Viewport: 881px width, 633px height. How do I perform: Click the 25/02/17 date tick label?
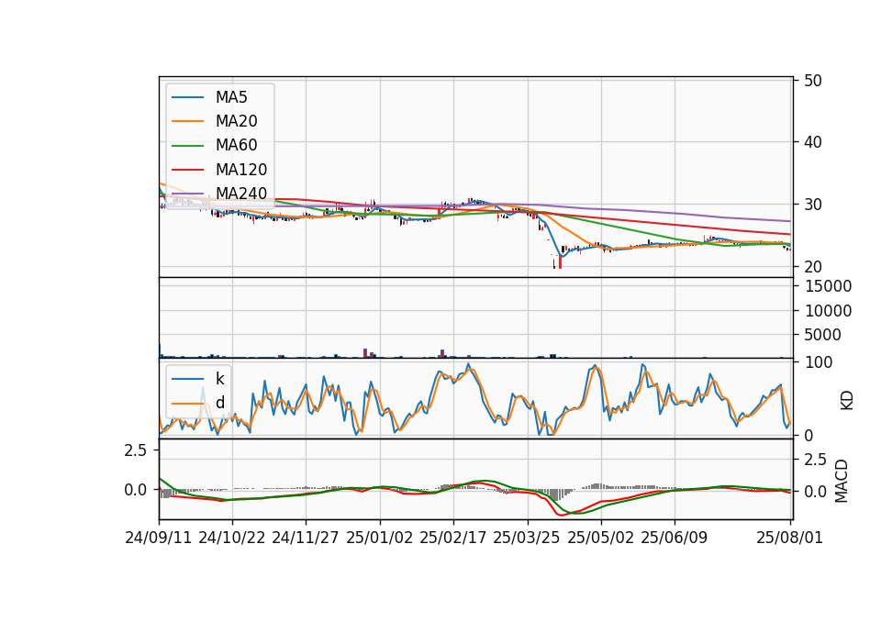coord(452,538)
